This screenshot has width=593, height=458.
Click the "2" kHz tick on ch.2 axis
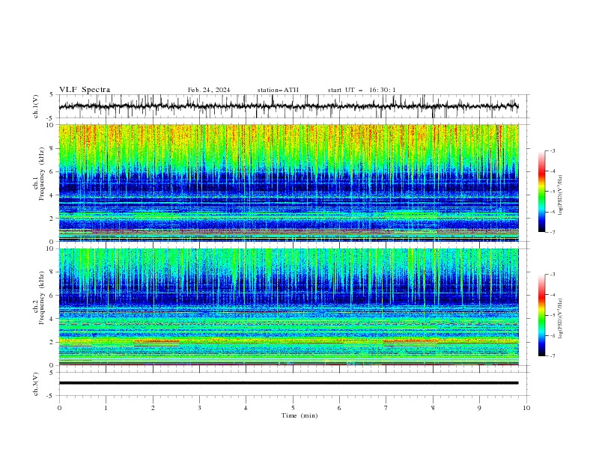[x=52, y=342]
